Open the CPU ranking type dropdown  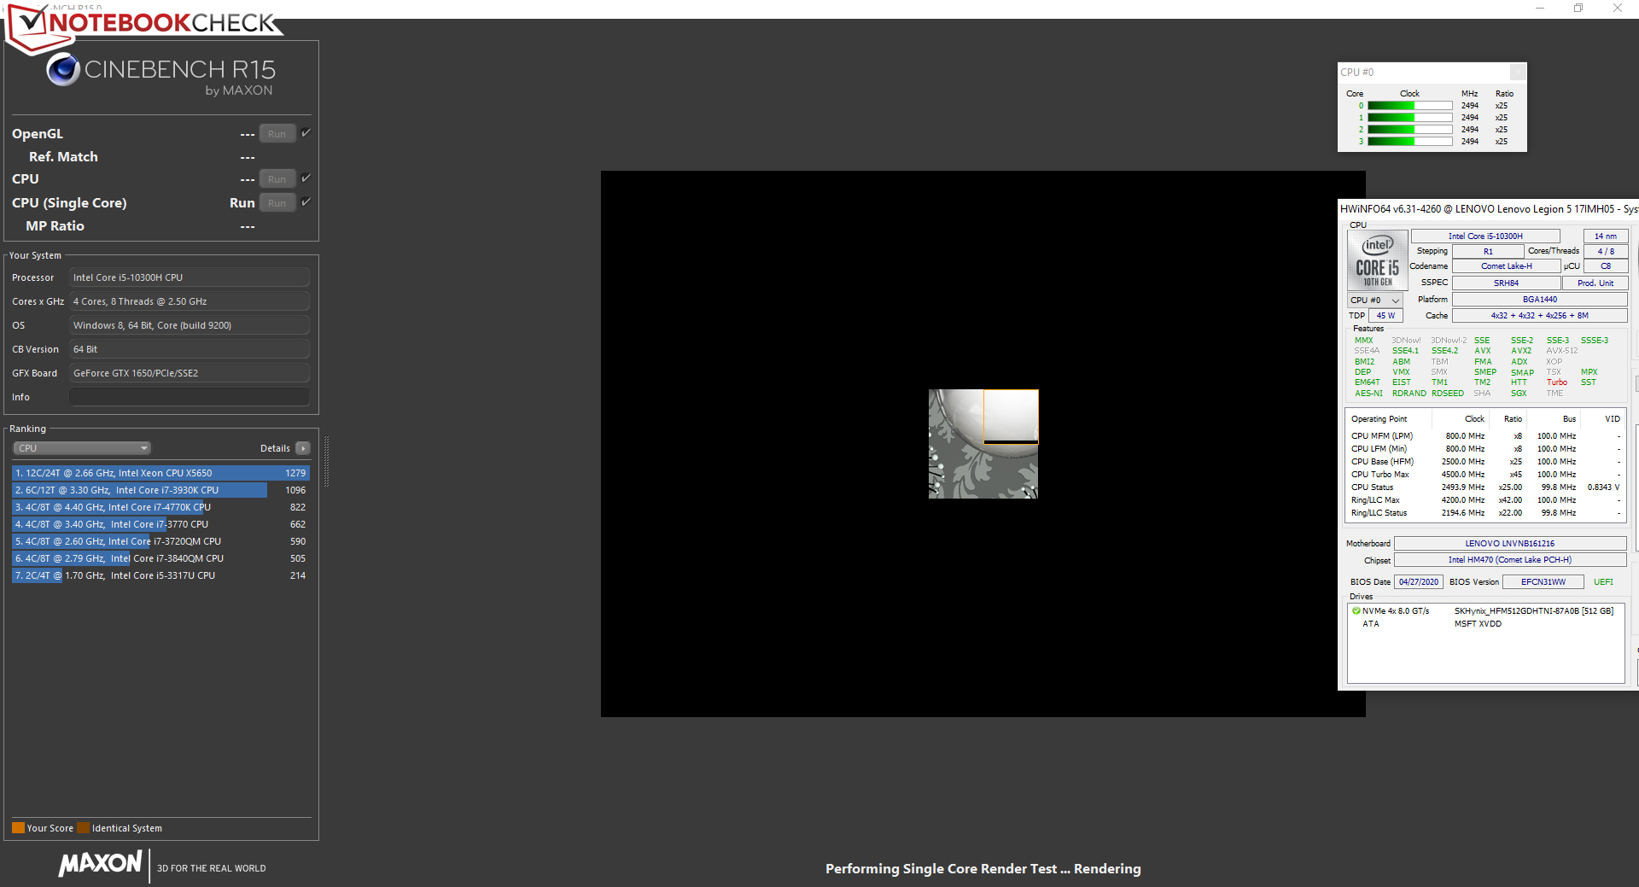82,448
